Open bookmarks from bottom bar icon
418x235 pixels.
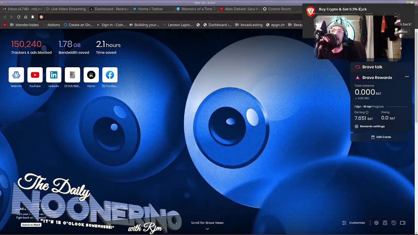385,223
